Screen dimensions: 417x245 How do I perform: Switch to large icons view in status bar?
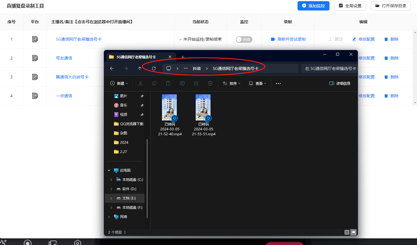pos(354,232)
